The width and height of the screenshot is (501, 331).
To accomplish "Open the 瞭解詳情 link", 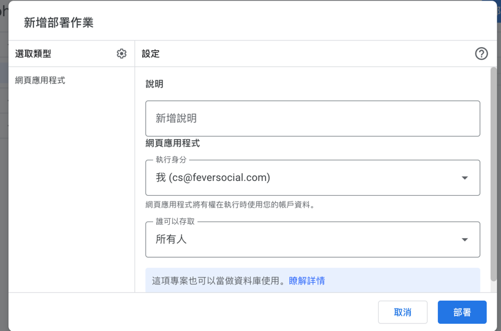I will [307, 281].
